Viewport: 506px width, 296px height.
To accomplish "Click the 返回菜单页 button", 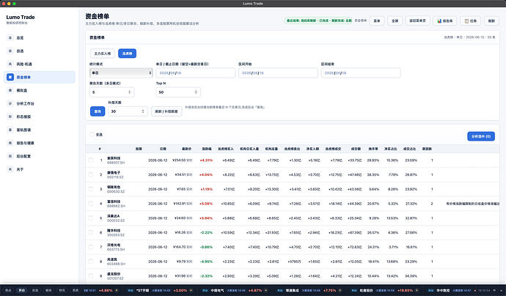I will click(417, 21).
